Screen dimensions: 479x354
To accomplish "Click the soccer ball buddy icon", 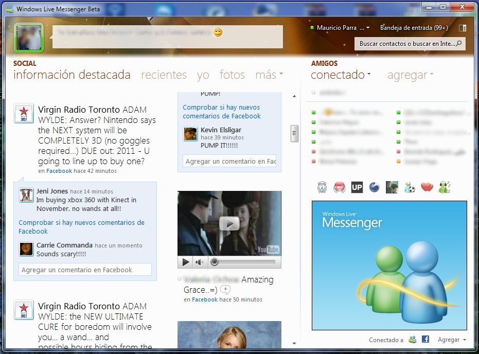I will click(410, 188).
